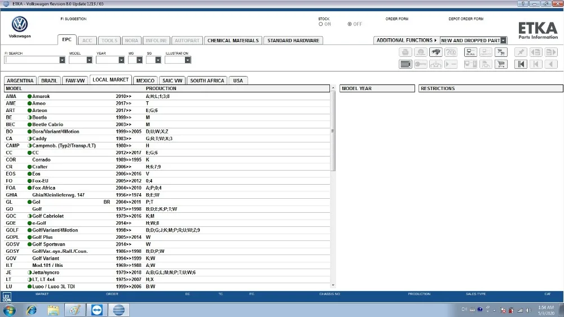Click the back triangle arrow icon

click(551, 64)
